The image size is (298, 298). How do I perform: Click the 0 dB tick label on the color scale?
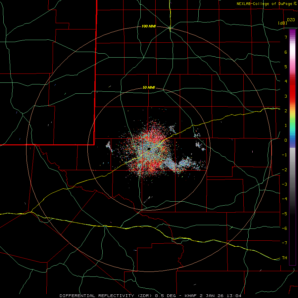click(x=286, y=140)
